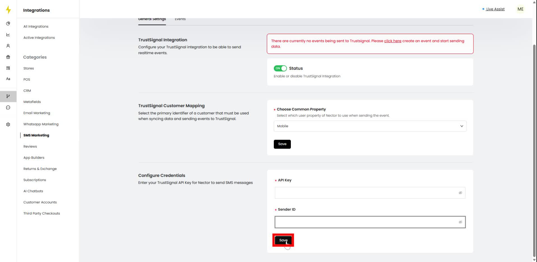Switch to the Events tab
The image size is (537, 262).
click(180, 19)
